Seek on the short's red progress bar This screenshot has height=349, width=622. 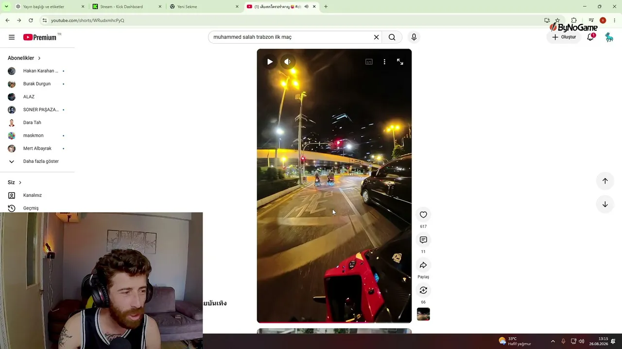coord(334,322)
